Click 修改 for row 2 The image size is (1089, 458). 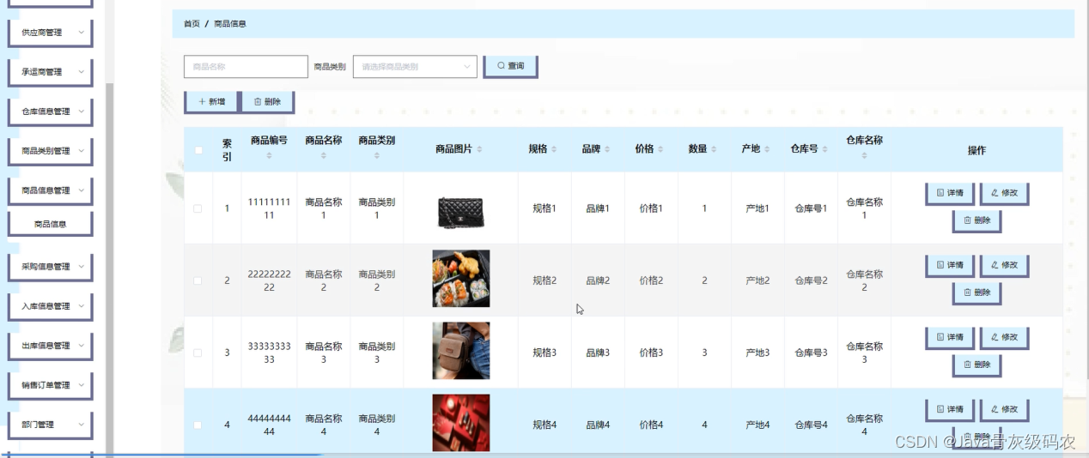1004,265
